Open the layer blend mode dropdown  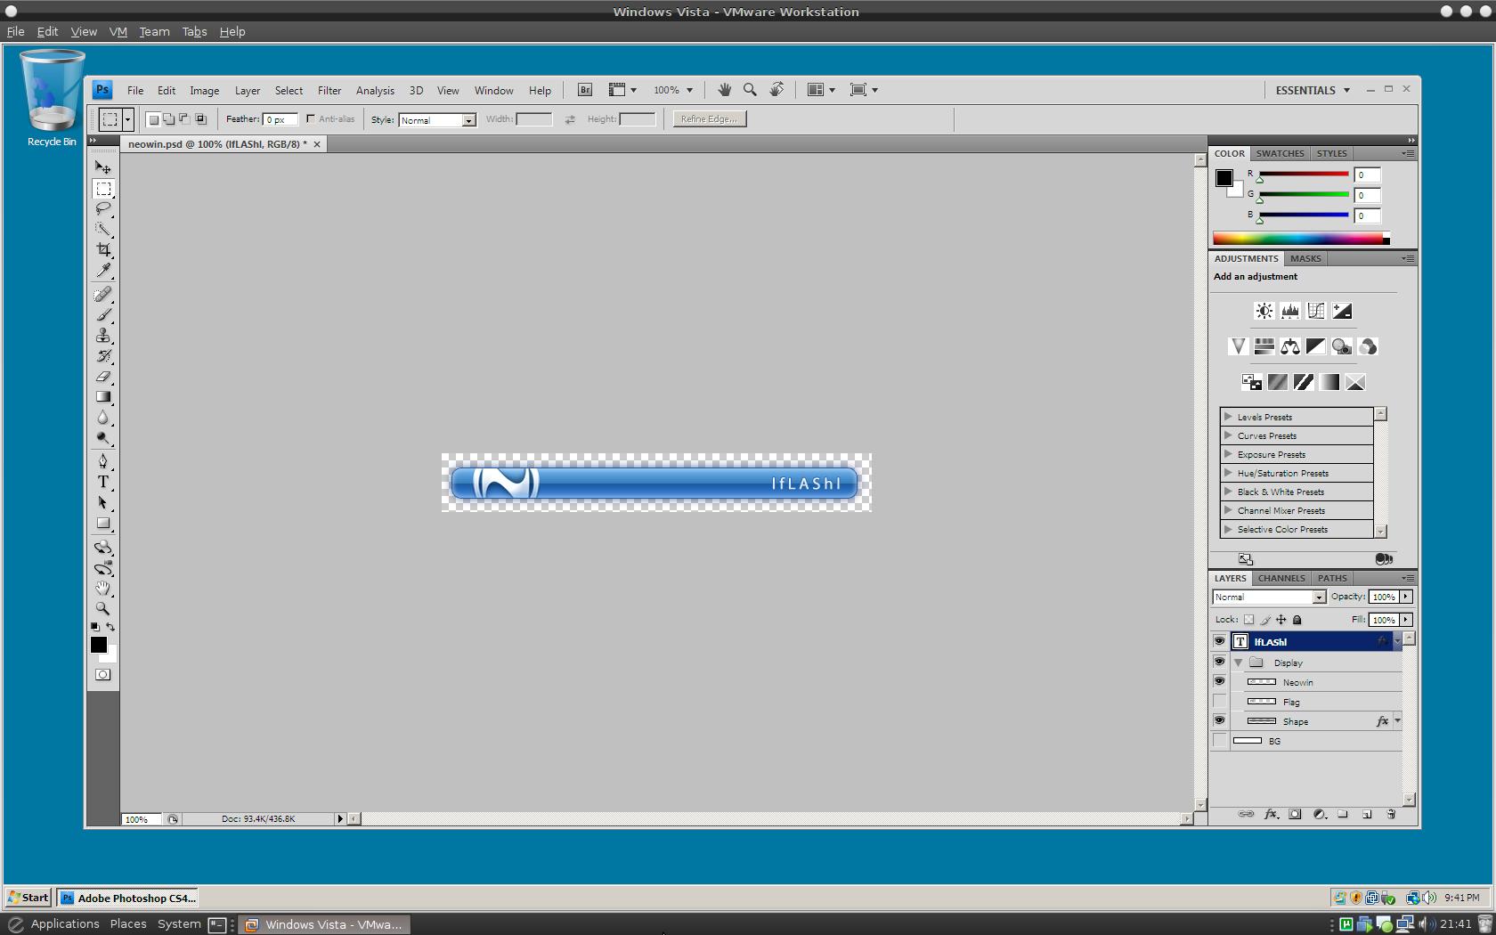(x=1269, y=597)
